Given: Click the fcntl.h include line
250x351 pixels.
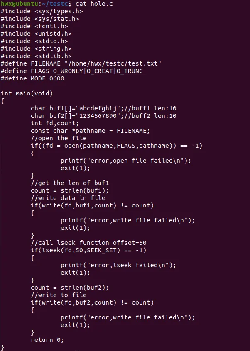Looking at the screenshot, I should 34,26.
